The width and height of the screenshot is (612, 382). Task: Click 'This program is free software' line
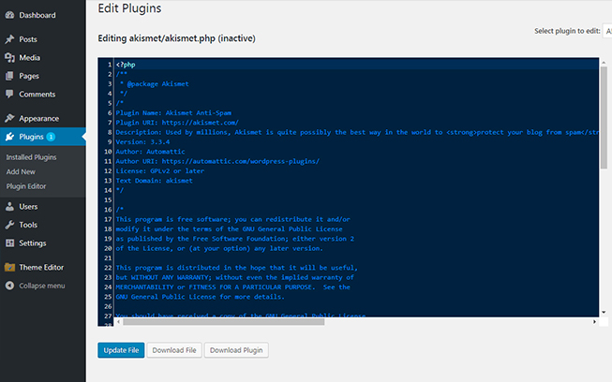pos(233,219)
